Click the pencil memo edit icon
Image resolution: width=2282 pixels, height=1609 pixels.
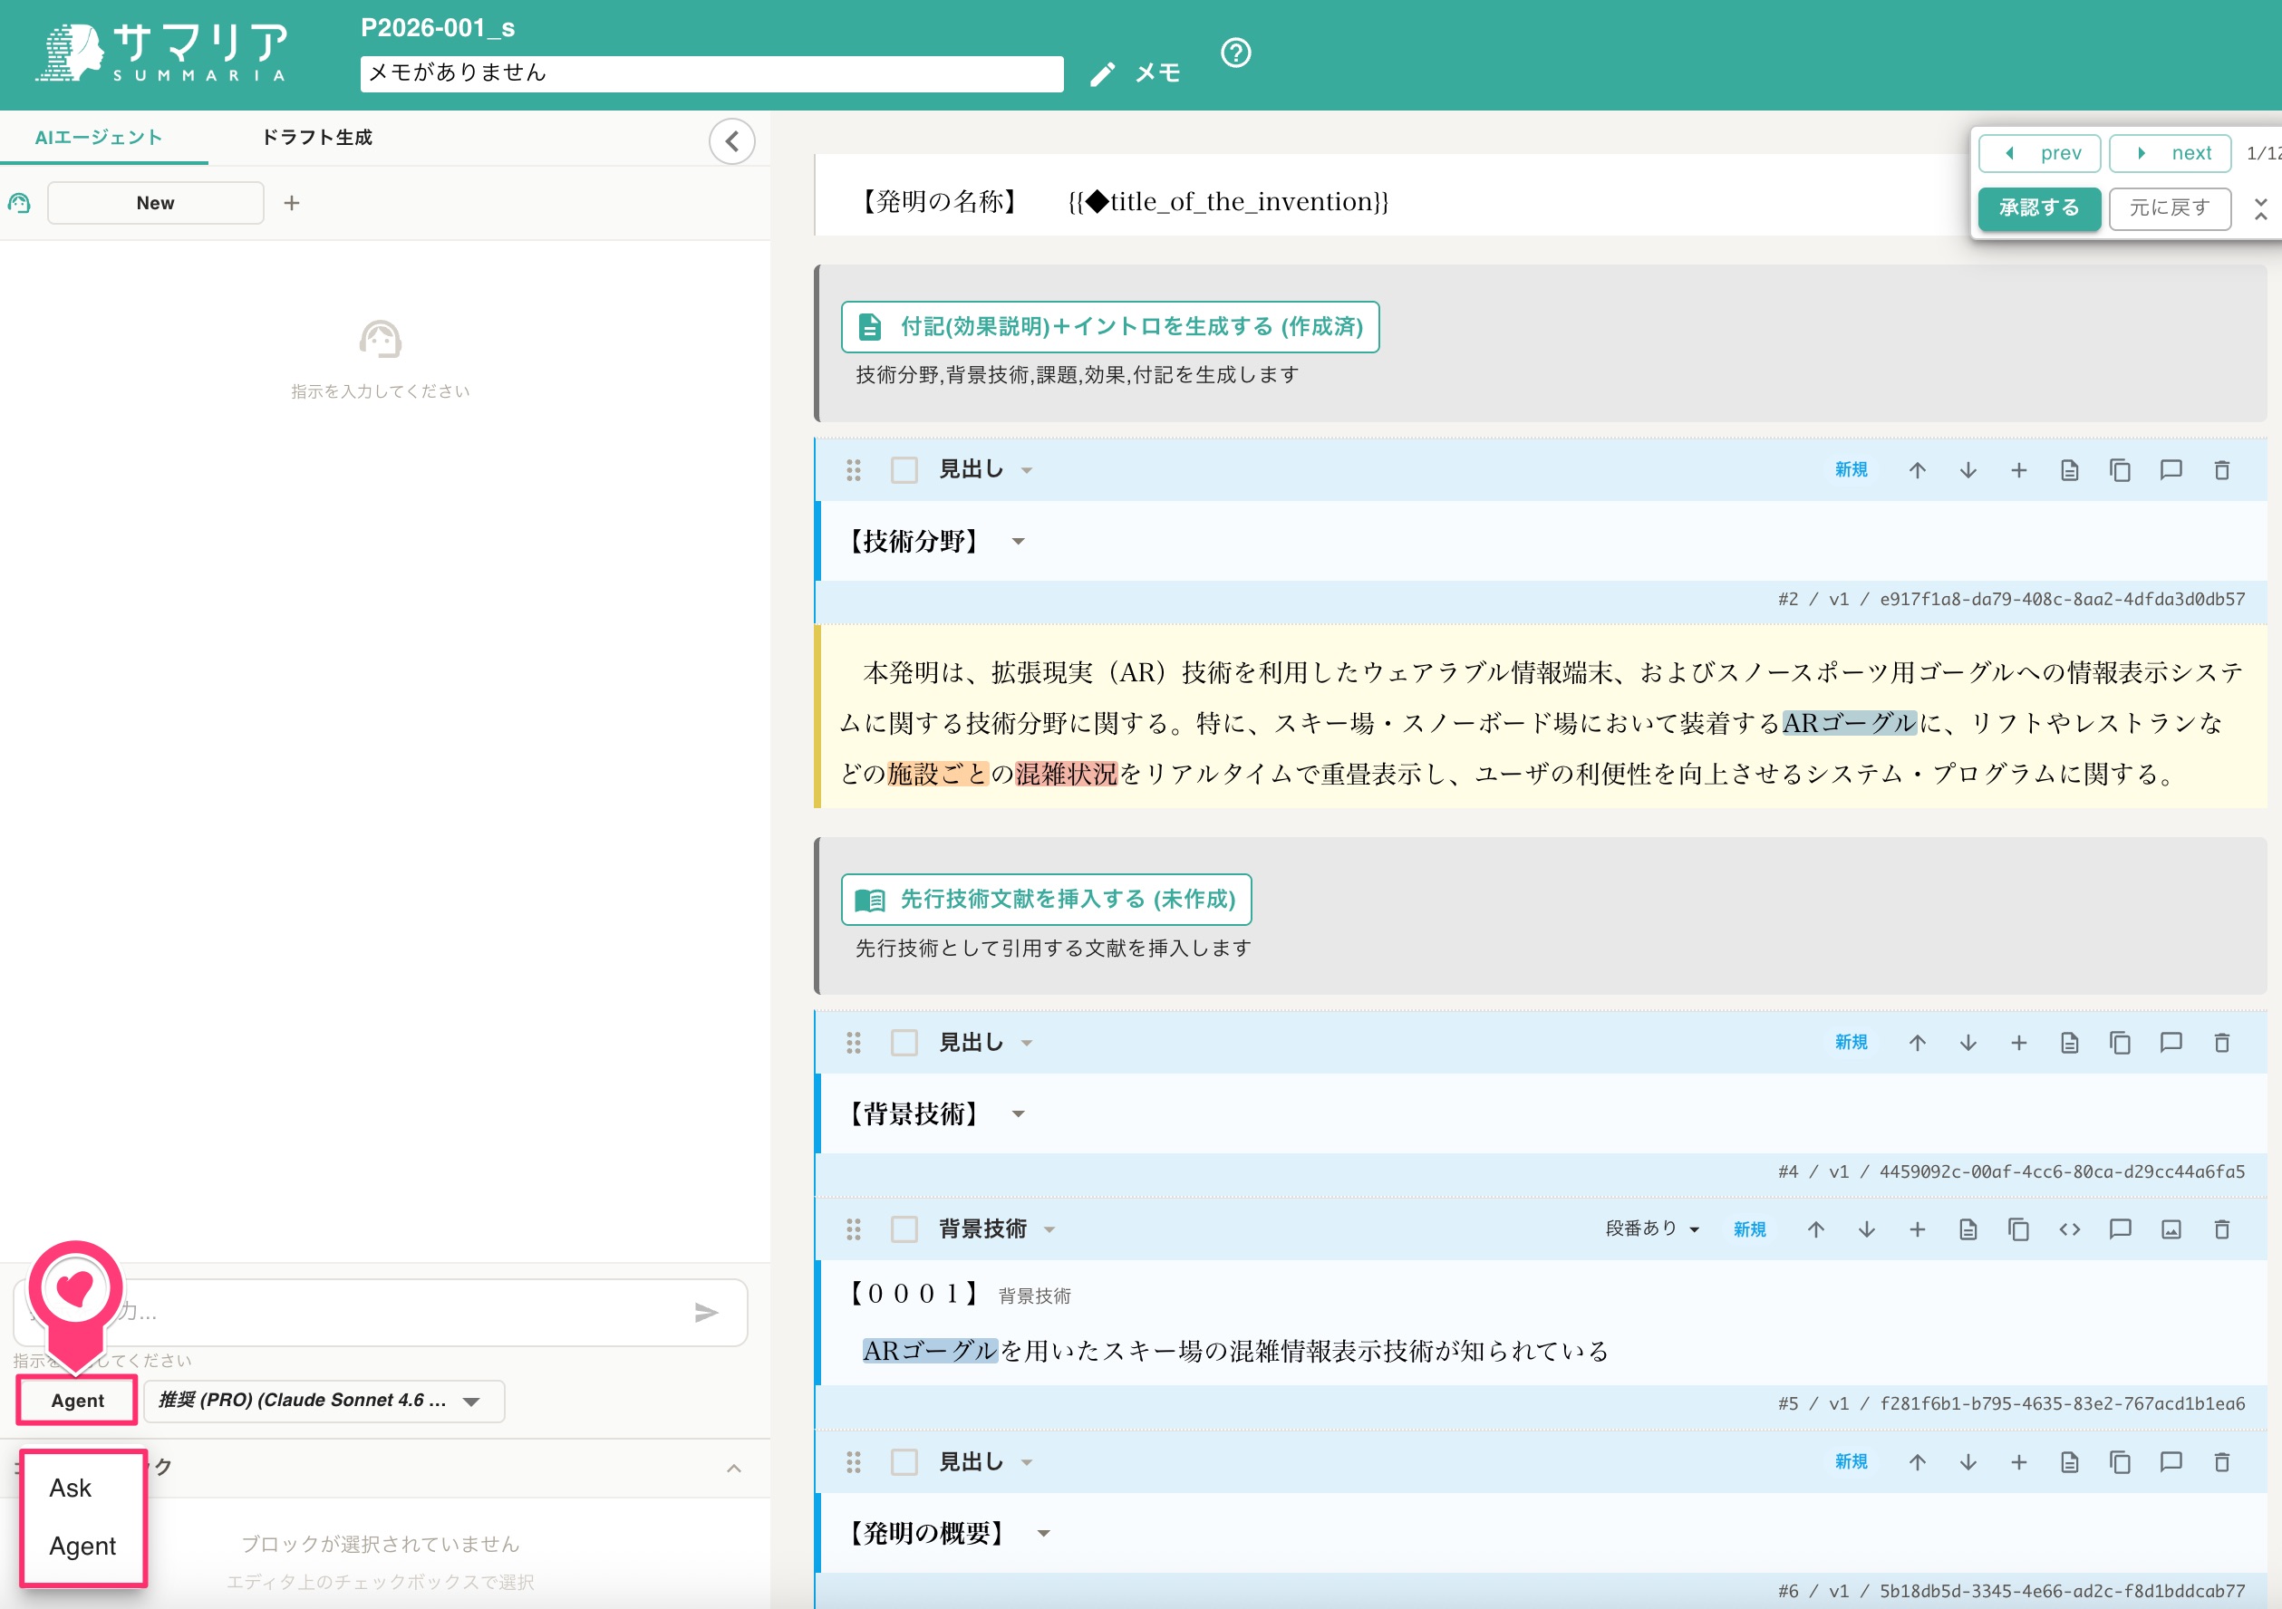[x=1102, y=74]
